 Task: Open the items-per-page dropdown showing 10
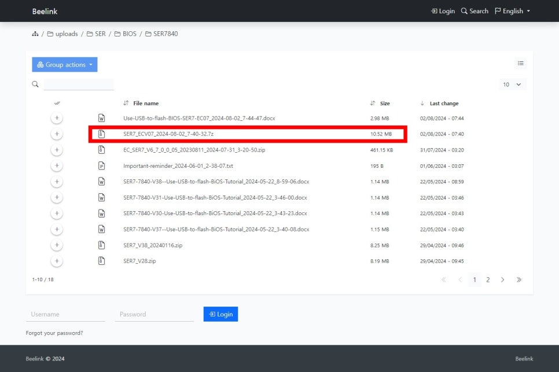(512, 84)
